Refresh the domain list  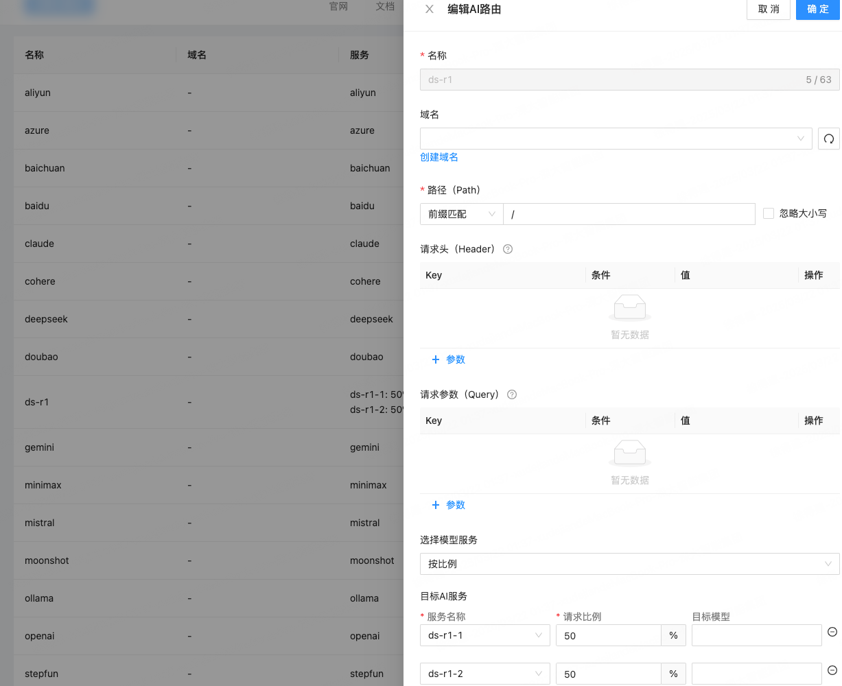829,139
